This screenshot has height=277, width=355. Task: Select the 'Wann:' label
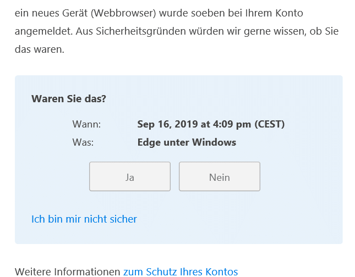(86, 124)
